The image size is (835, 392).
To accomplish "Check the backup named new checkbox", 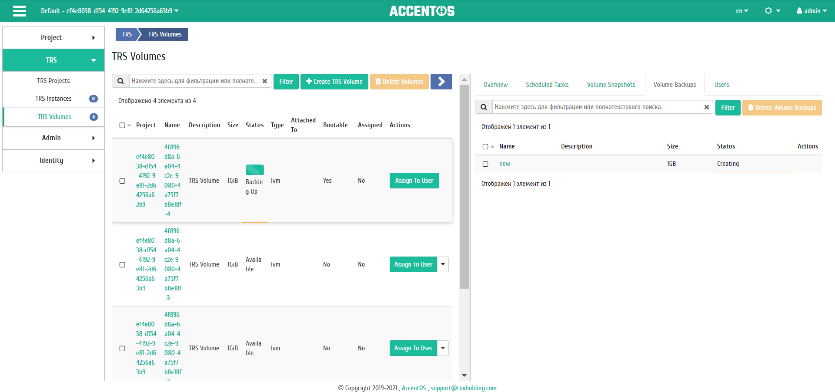I will (485, 164).
